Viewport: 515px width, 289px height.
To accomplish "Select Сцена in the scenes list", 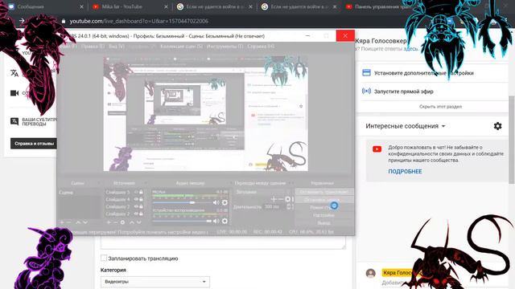I will (79, 193).
